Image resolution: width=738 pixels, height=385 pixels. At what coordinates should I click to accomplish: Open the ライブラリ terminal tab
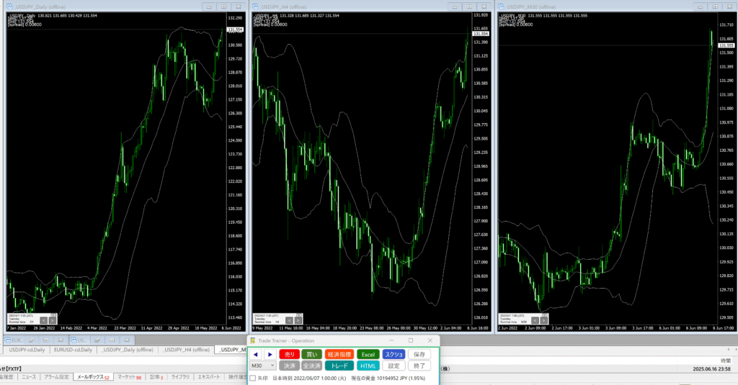click(180, 377)
